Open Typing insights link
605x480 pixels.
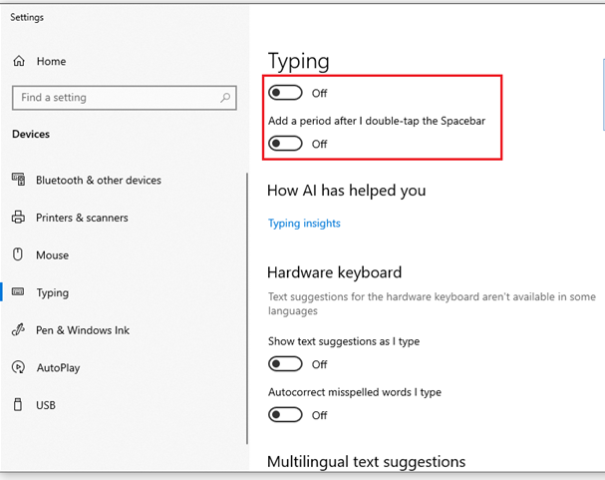[x=304, y=224]
